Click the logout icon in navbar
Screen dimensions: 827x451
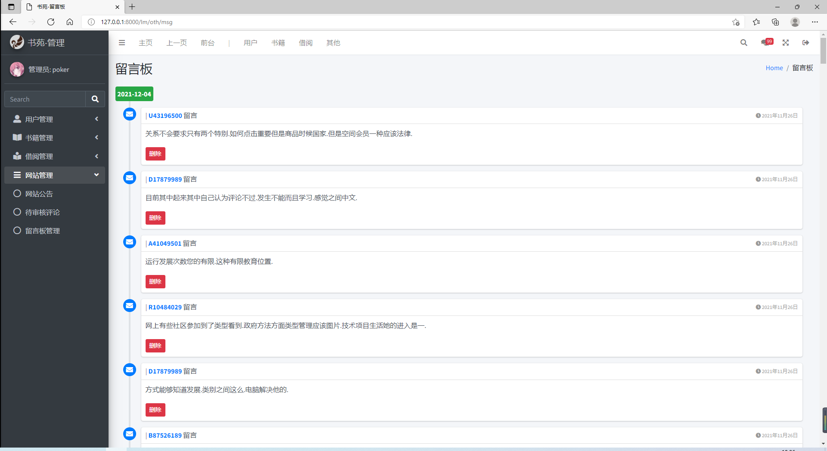pos(806,43)
